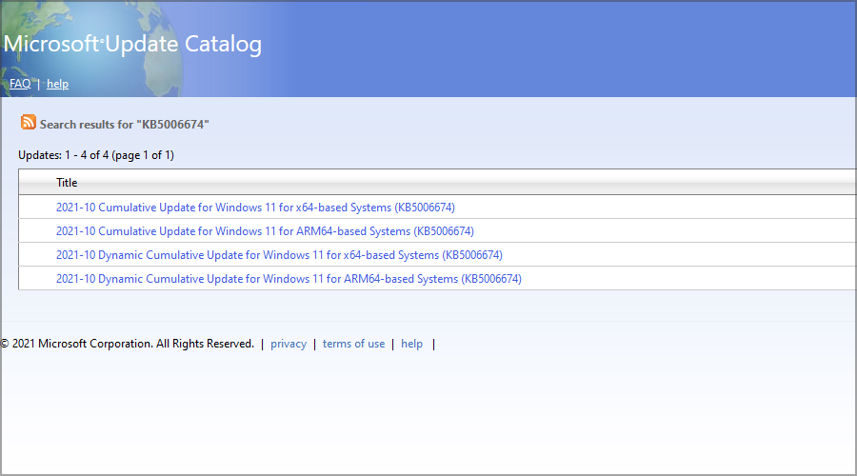Open Cumulative Update for x64-based Systems
The image size is (857, 476).
[255, 208]
